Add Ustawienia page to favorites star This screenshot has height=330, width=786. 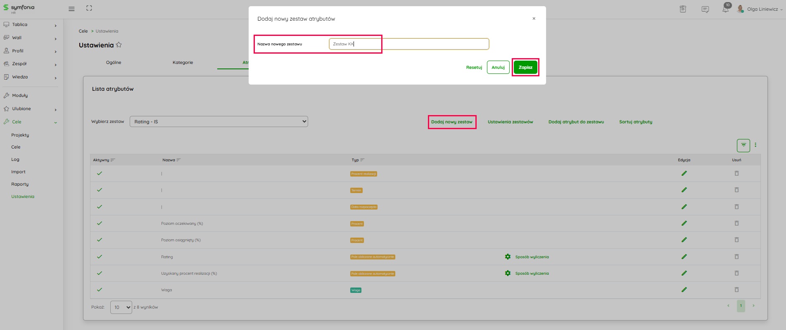coord(119,45)
